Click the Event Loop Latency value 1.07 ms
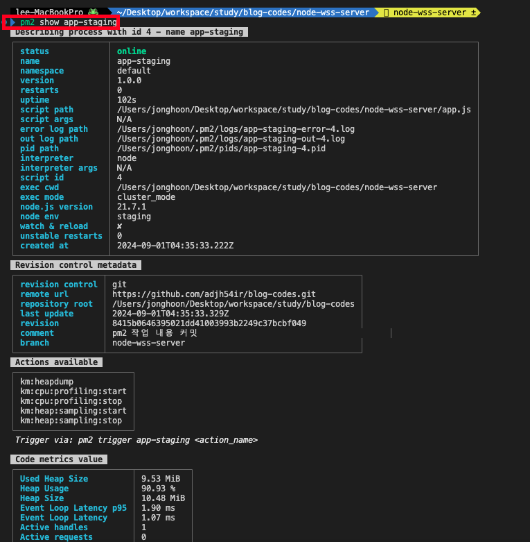Viewport: 530px width, 542px height. point(159,518)
